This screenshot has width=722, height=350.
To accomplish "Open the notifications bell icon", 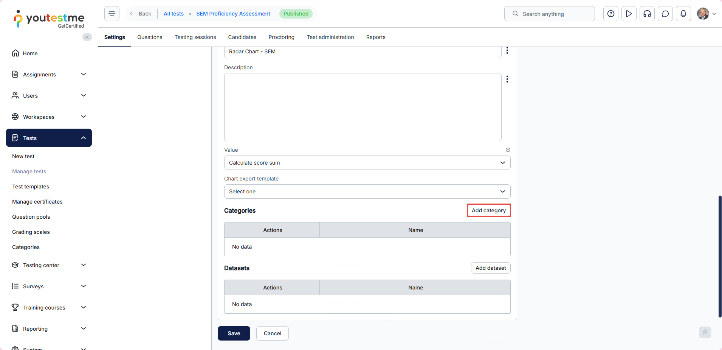I will click(x=683, y=14).
